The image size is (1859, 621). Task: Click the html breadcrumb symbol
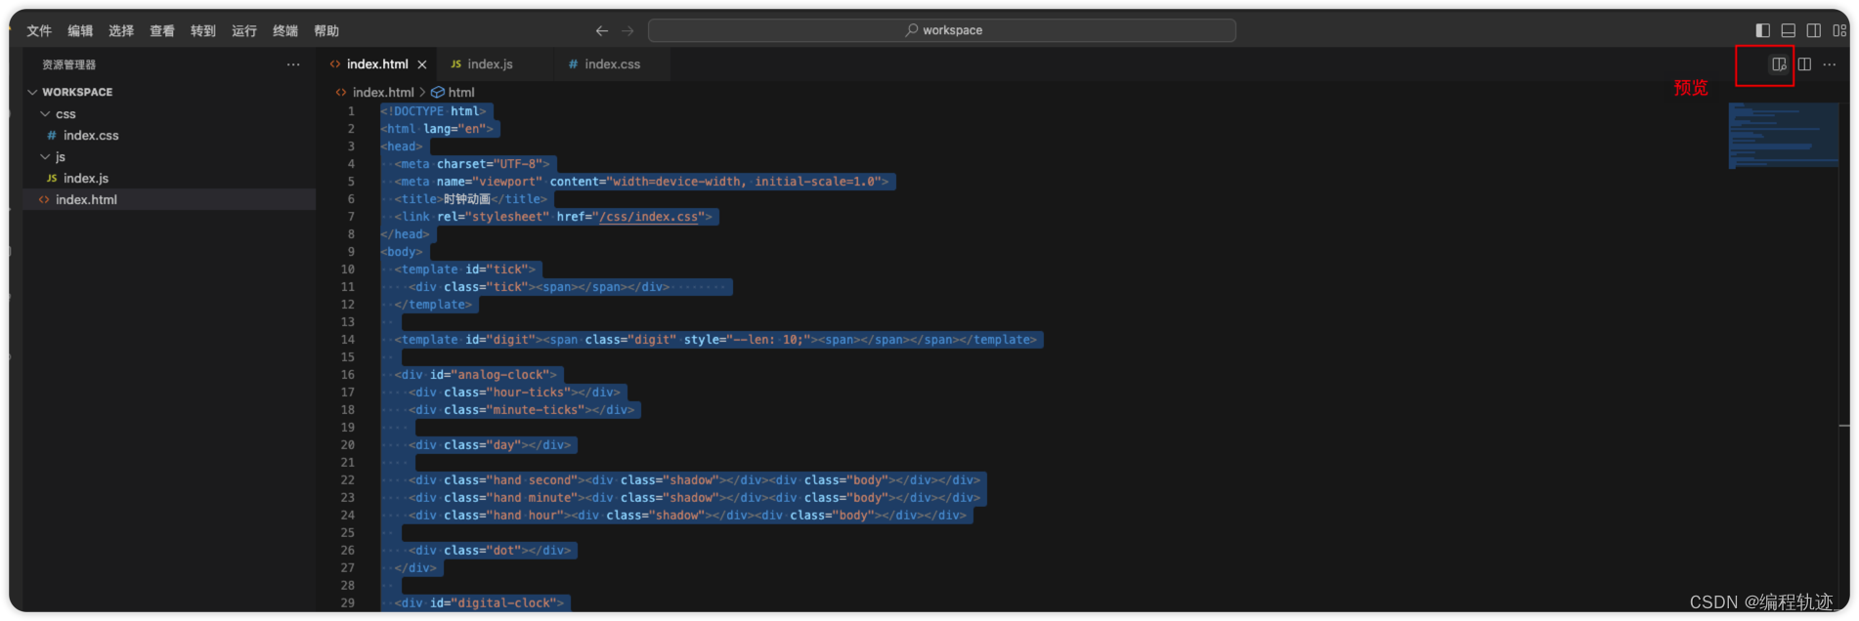[461, 93]
